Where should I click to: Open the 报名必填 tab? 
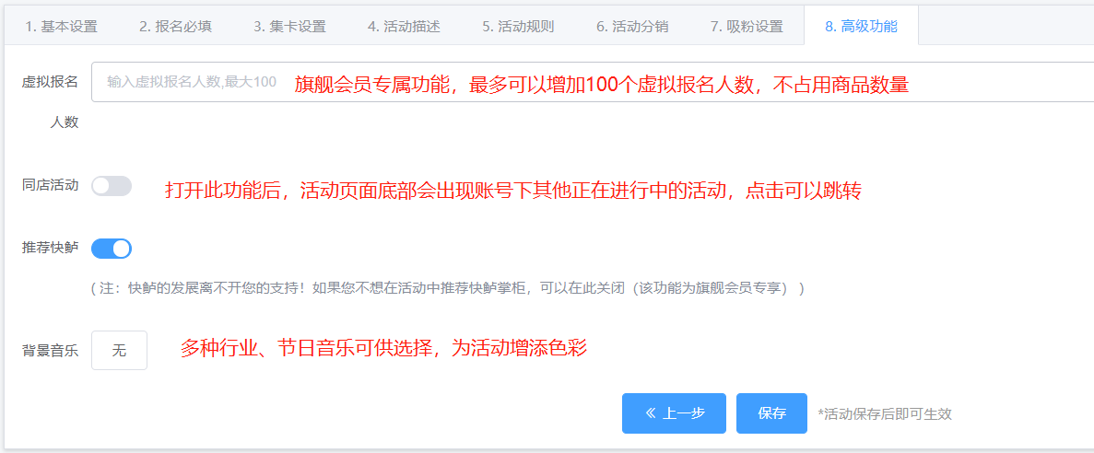(175, 26)
